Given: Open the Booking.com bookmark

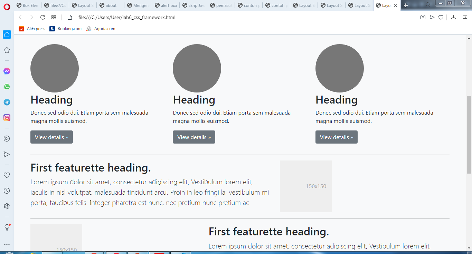Looking at the screenshot, I should 65,29.
